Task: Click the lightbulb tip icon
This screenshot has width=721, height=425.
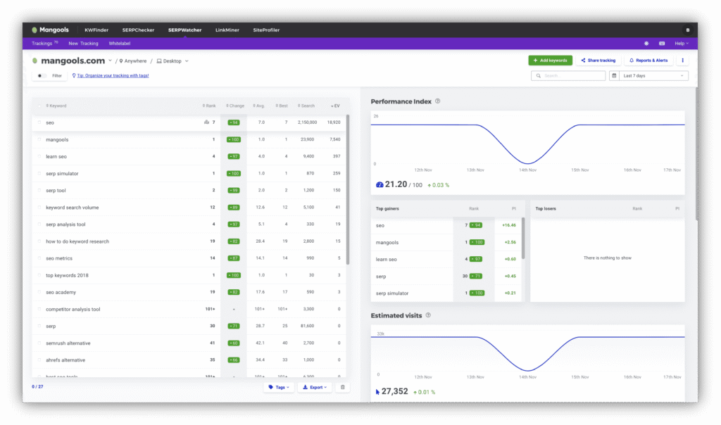Action: point(74,75)
